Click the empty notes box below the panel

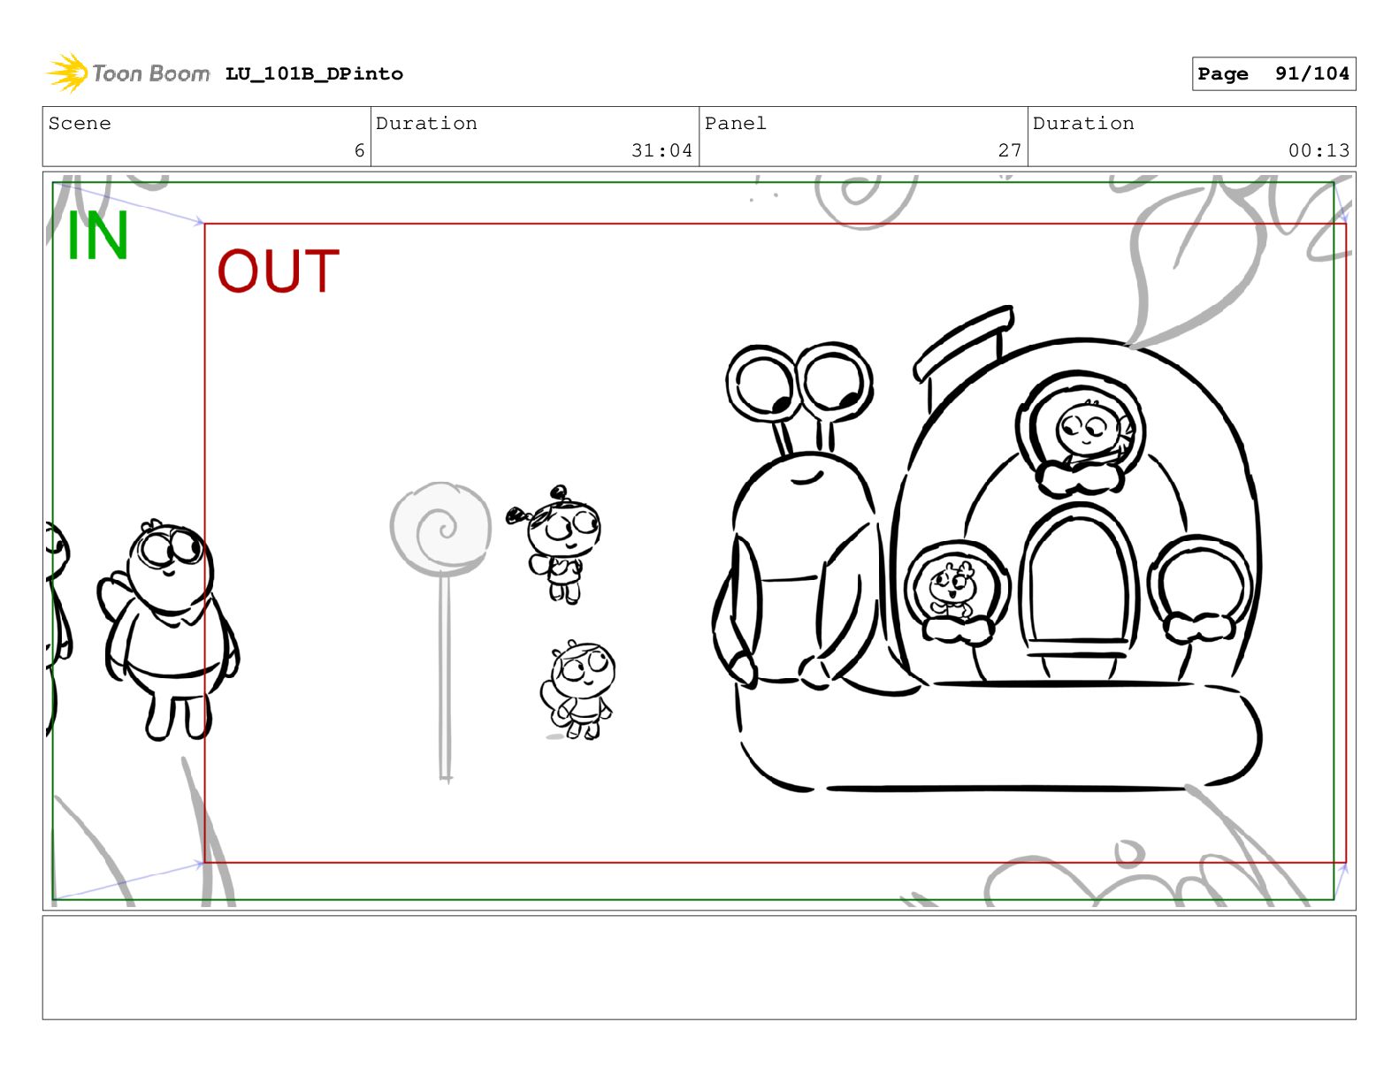(699, 967)
